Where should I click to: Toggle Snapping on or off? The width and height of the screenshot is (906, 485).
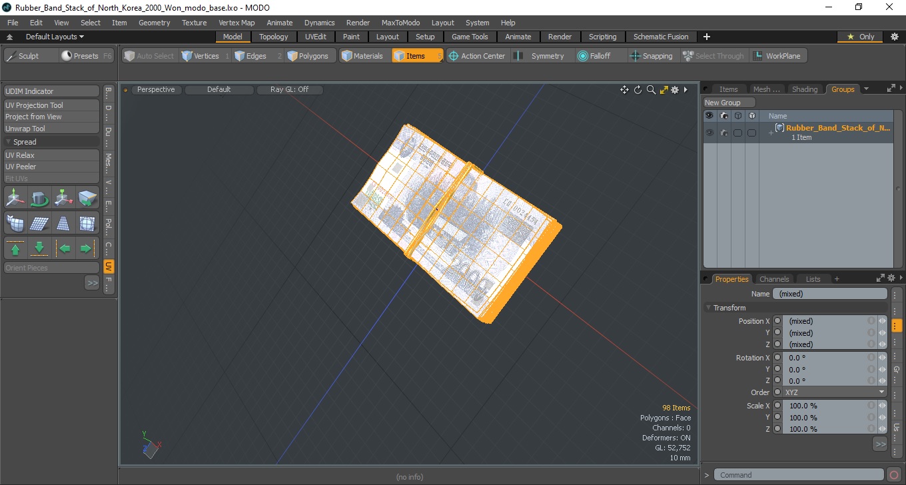click(x=652, y=56)
